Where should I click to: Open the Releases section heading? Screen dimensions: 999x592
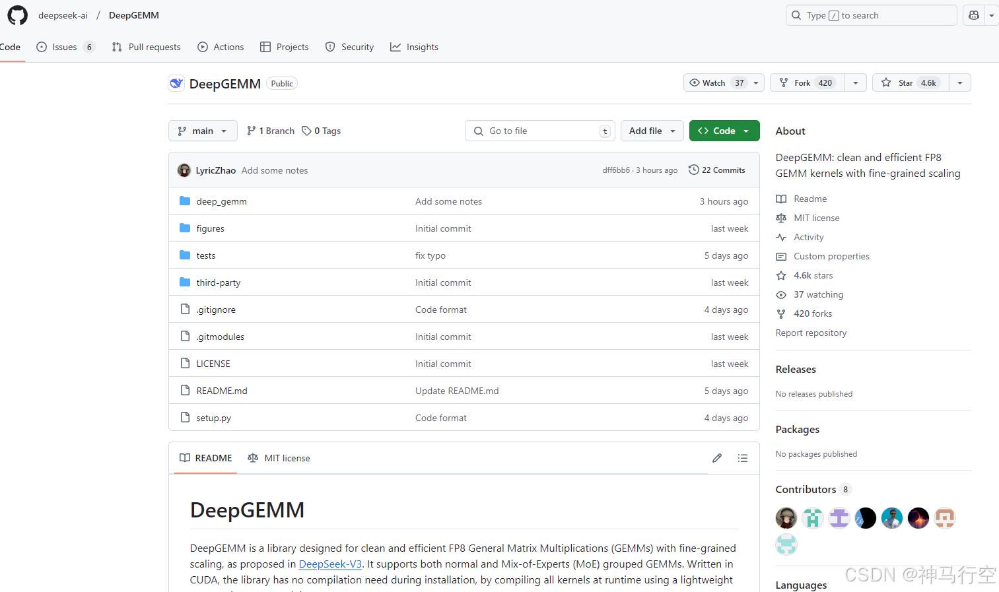pos(796,370)
